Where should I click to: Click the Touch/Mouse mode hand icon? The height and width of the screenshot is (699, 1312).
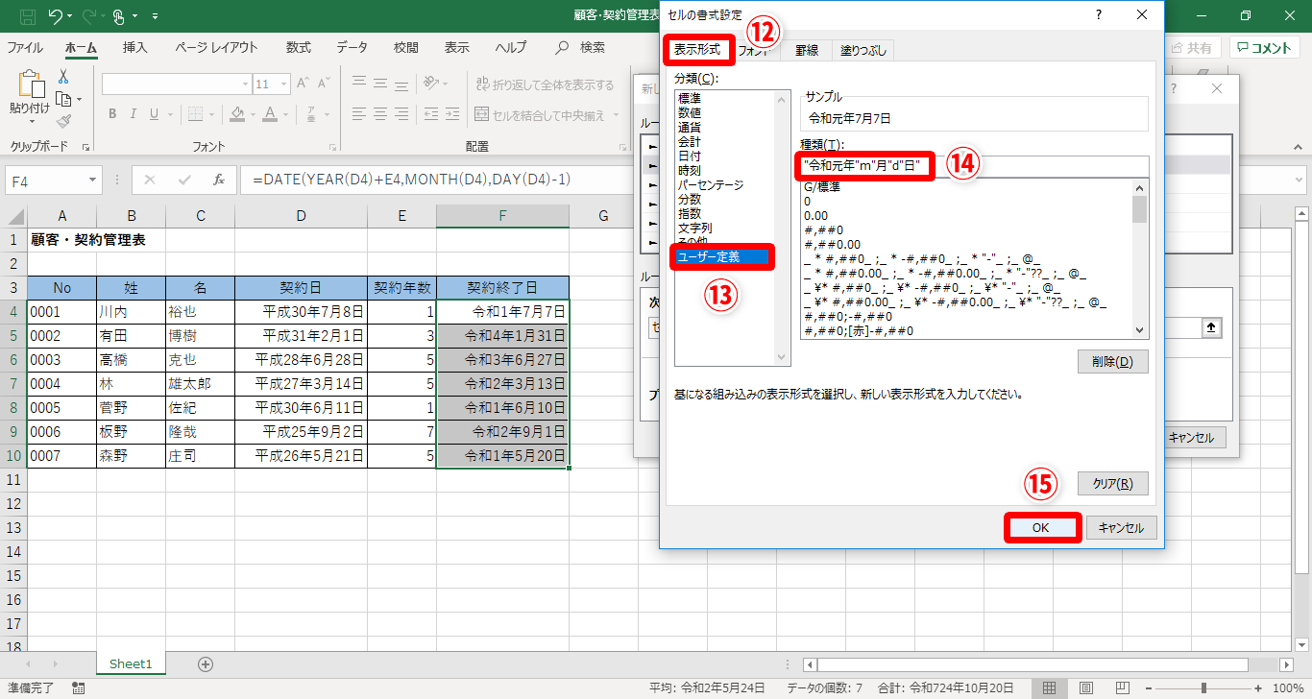tap(119, 16)
